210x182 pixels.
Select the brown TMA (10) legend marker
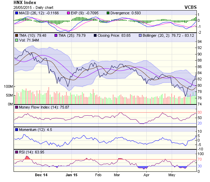coord(17,35)
